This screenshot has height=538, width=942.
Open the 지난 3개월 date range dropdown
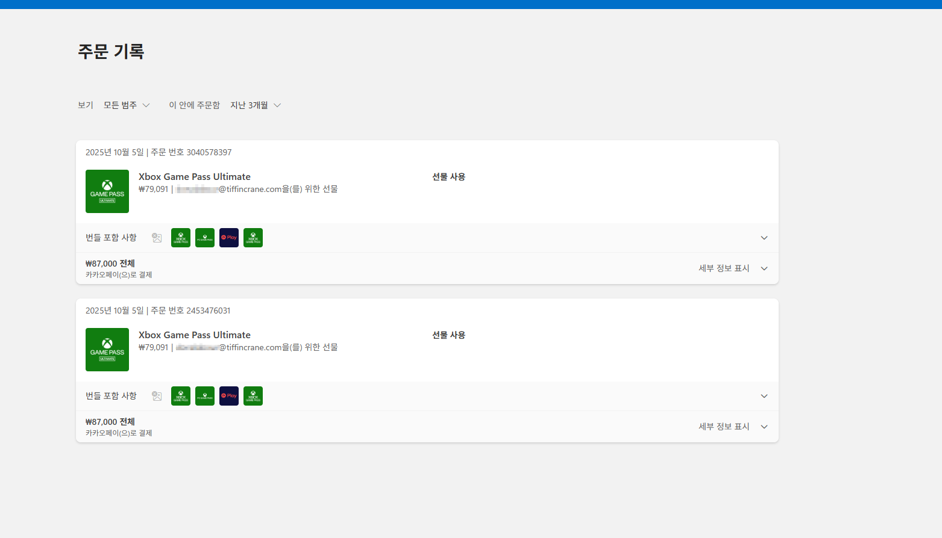pos(256,105)
